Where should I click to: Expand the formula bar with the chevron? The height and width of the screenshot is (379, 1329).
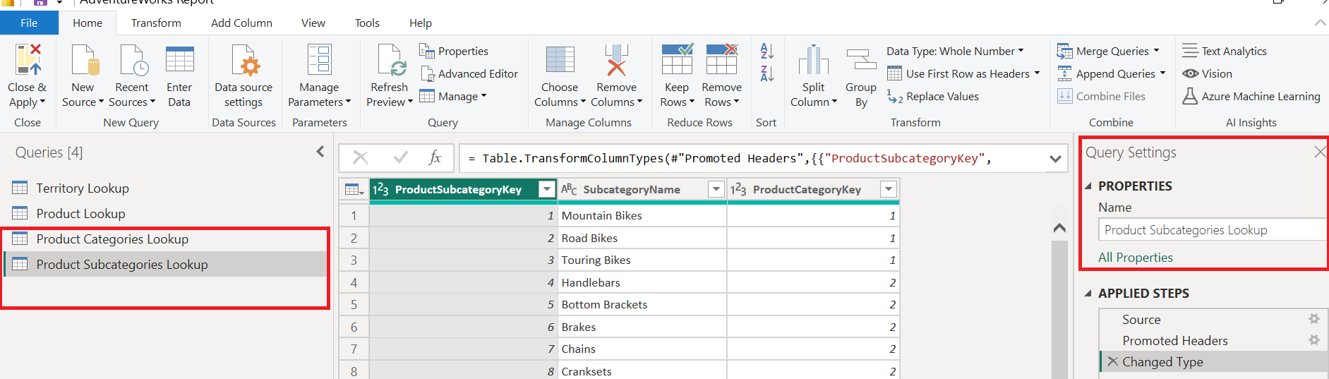click(x=1055, y=159)
